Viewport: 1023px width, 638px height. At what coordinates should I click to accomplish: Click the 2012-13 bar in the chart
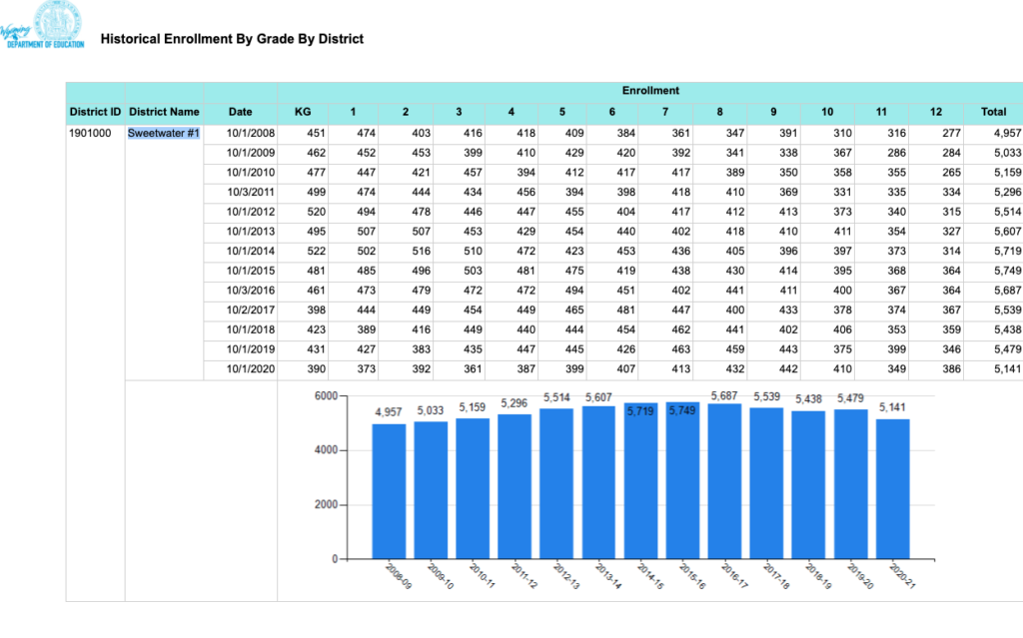(x=556, y=483)
